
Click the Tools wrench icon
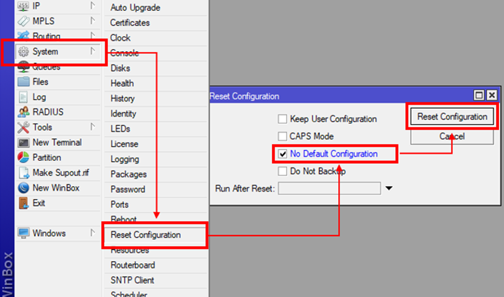(23, 127)
